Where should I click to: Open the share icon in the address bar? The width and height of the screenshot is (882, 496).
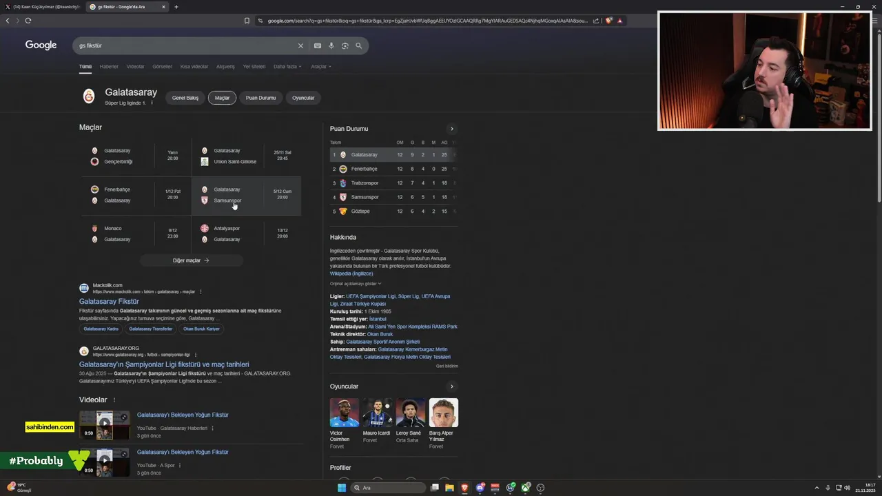[595, 21]
